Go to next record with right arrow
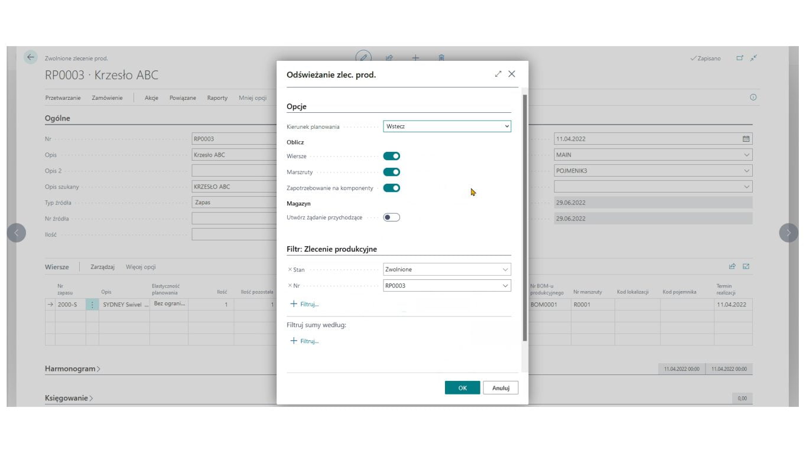The width and height of the screenshot is (806, 453). pos(789,233)
